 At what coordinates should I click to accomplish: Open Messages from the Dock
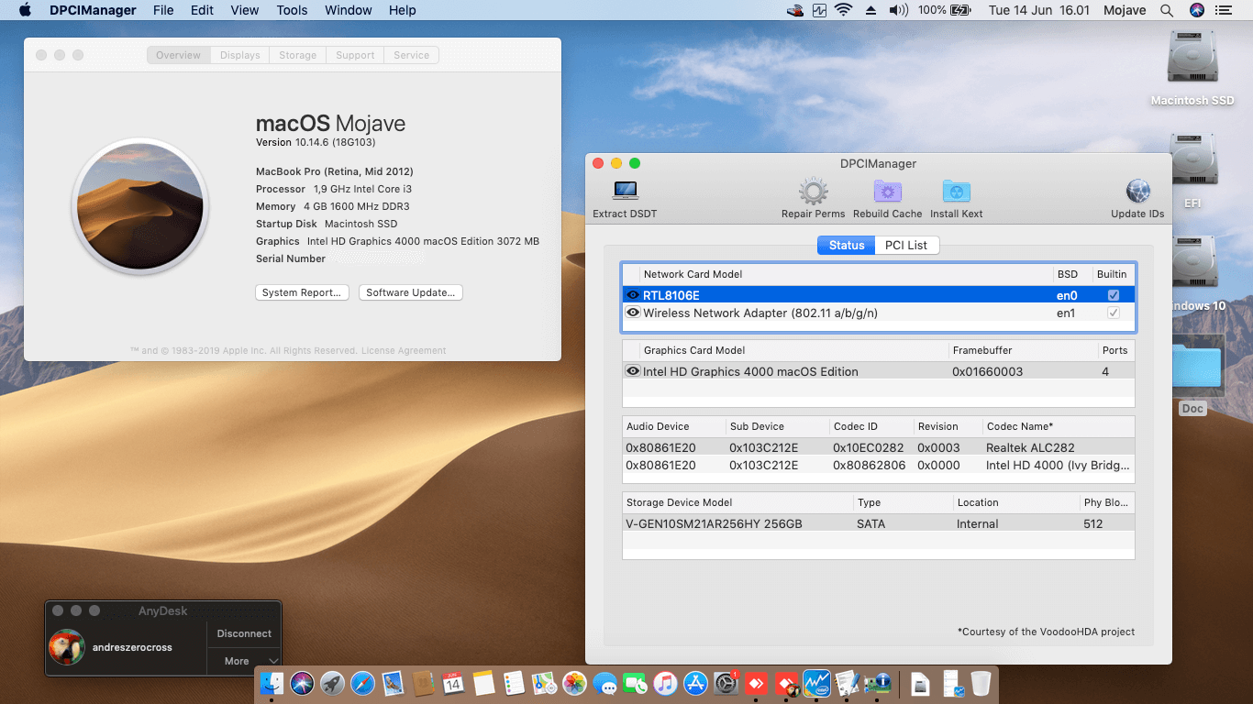[604, 683]
